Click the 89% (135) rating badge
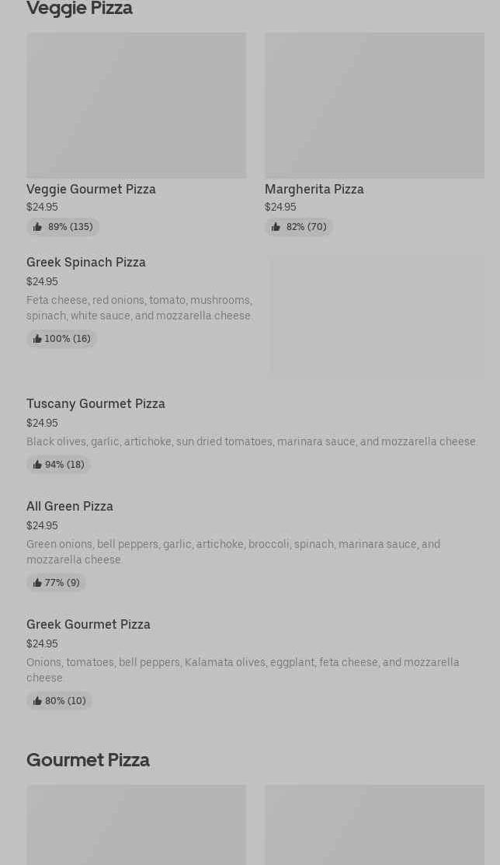The width and height of the screenshot is (500, 865). pyautogui.click(x=63, y=227)
